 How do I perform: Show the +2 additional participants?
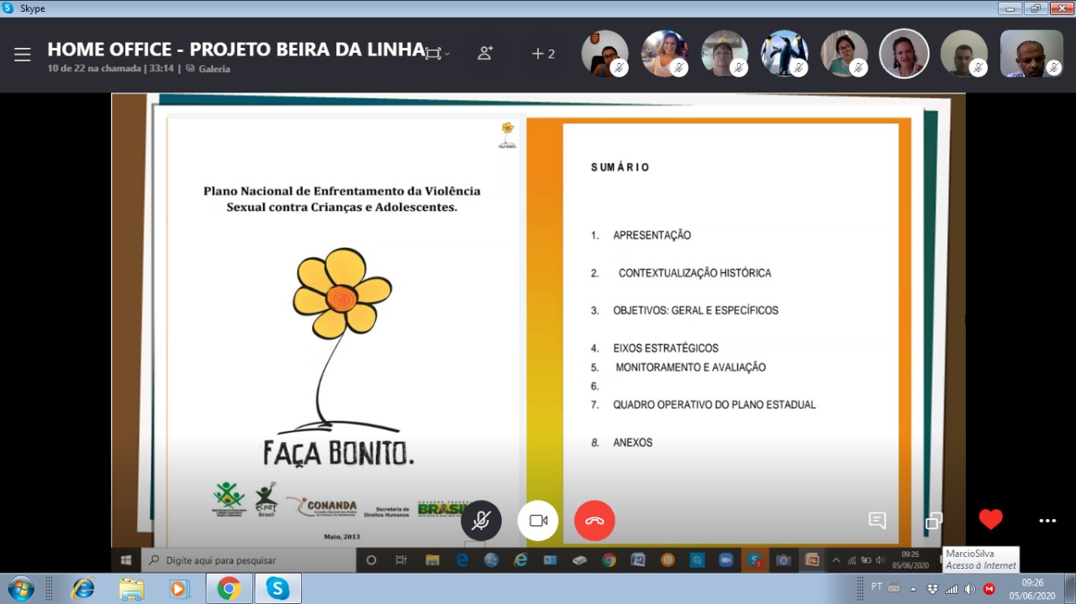pyautogui.click(x=543, y=54)
